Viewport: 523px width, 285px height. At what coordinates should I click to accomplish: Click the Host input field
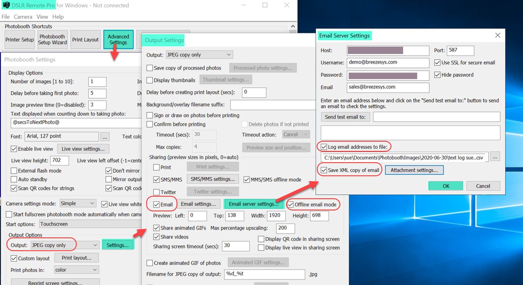(x=388, y=51)
